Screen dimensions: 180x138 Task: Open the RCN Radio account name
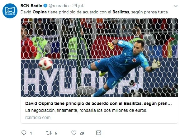click(x=31, y=6)
